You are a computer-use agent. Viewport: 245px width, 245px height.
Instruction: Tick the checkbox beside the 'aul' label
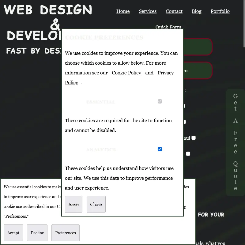coord(194,138)
